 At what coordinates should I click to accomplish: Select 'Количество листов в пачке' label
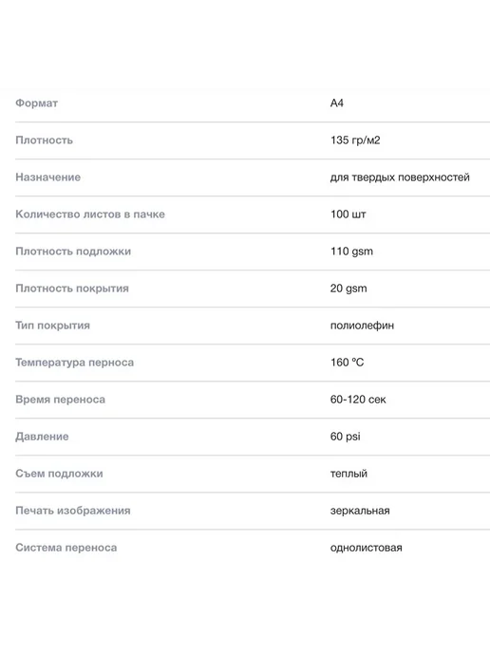(90, 215)
